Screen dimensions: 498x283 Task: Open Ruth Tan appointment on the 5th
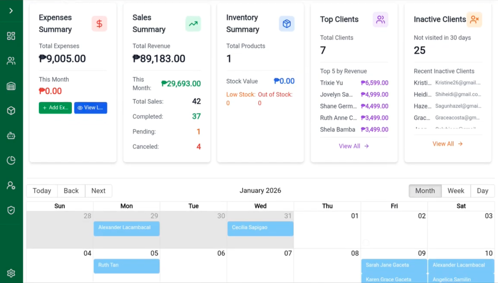[x=126, y=266]
